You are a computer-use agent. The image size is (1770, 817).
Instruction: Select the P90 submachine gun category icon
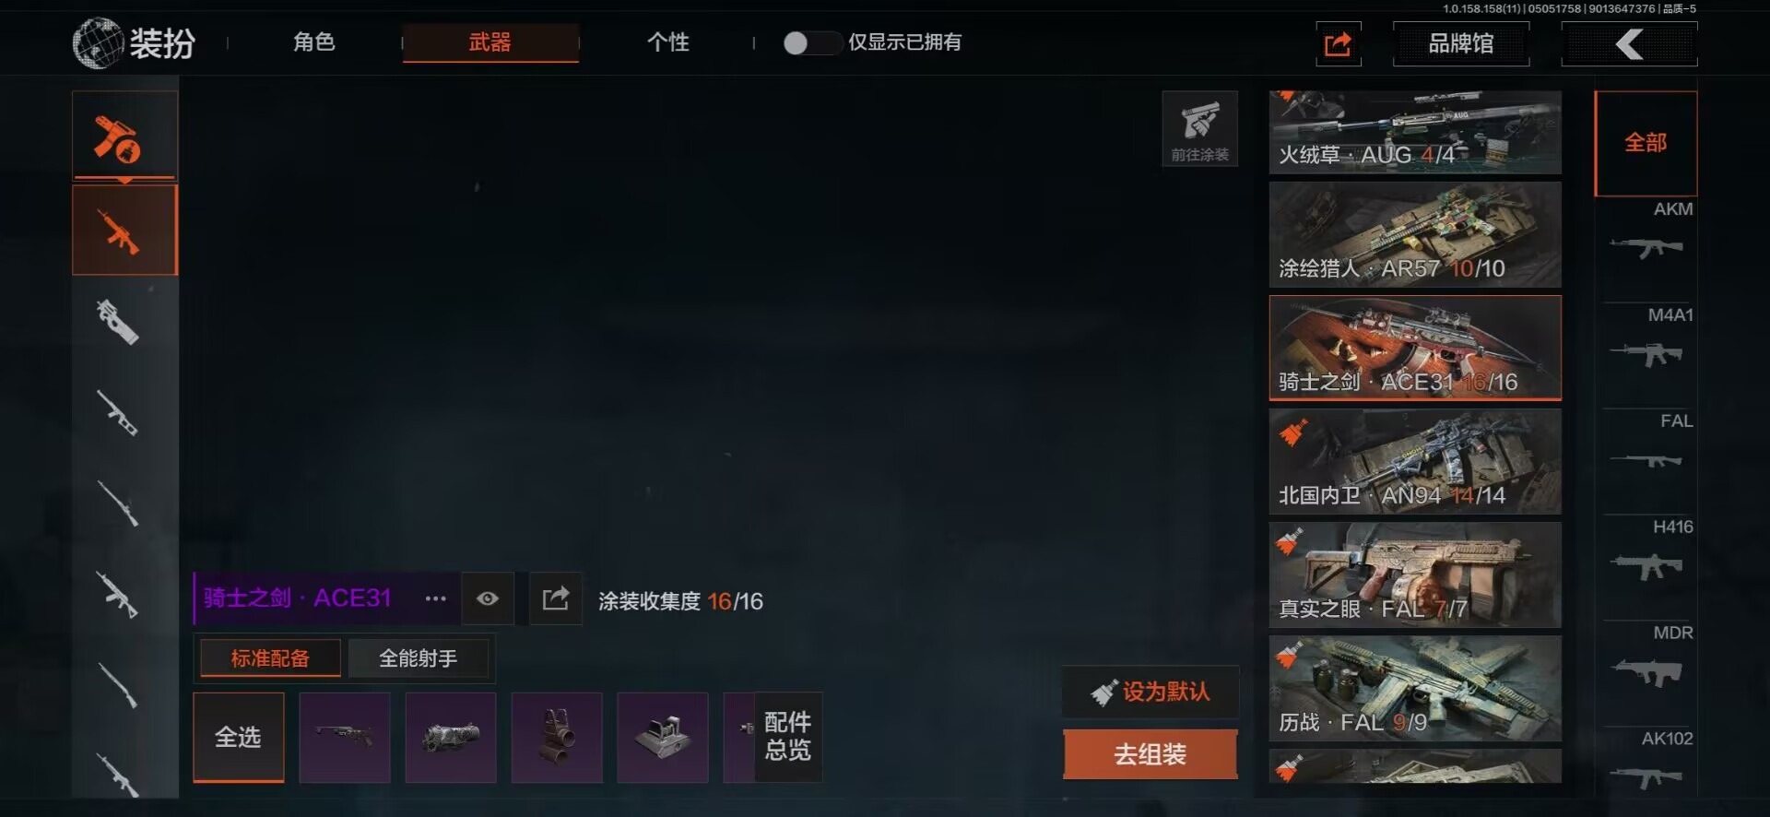coord(118,321)
